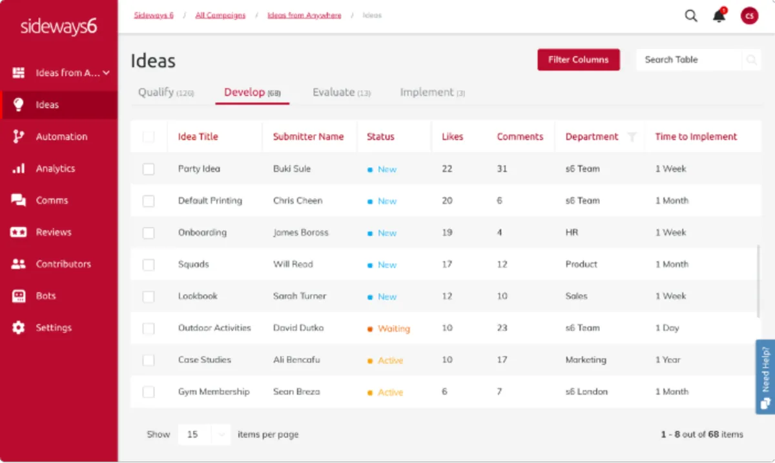
Task: Click the Settings gear icon
Action: (x=19, y=328)
